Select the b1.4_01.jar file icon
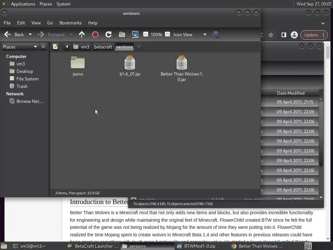This screenshot has height=250, width=333. coord(130,62)
